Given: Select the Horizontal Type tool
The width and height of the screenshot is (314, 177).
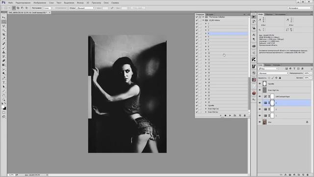Looking at the screenshot, I should click(x=4, y=83).
